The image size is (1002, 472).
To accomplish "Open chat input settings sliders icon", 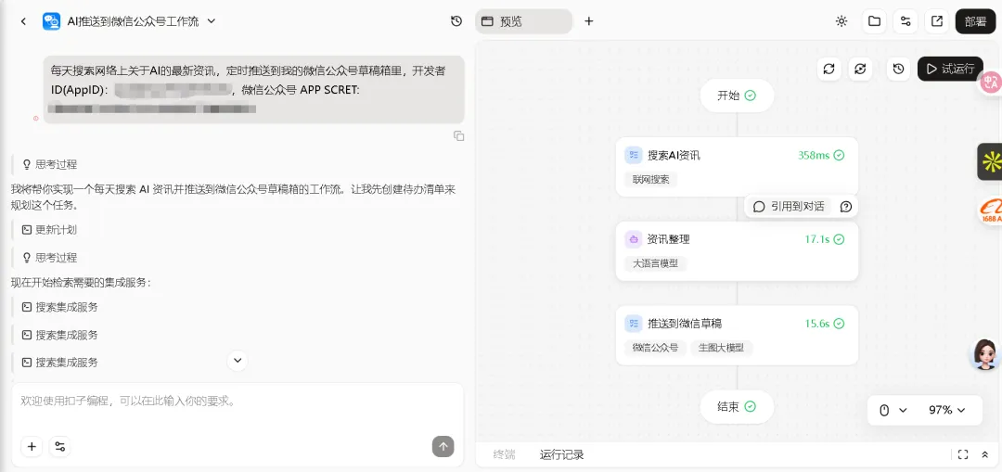I will tap(60, 446).
